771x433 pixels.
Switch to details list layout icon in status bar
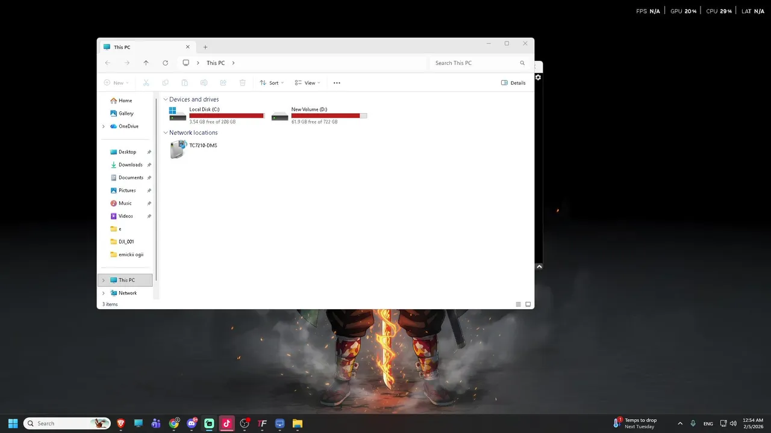click(518, 304)
